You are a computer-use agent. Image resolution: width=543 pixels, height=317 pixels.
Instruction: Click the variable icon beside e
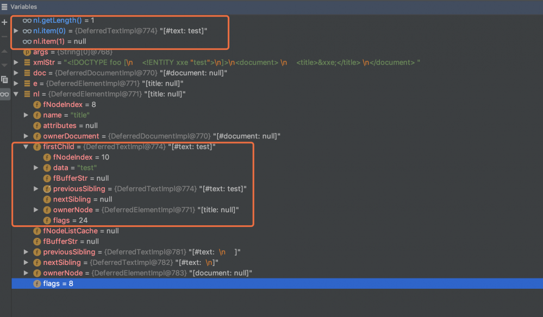click(27, 84)
